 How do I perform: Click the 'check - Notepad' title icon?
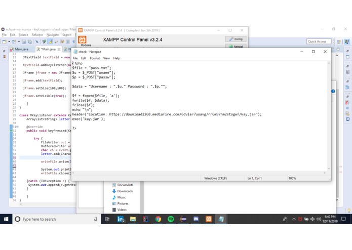(x=75, y=52)
